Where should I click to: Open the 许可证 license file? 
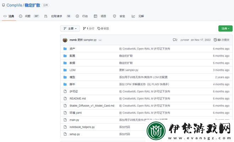[x=74, y=91]
